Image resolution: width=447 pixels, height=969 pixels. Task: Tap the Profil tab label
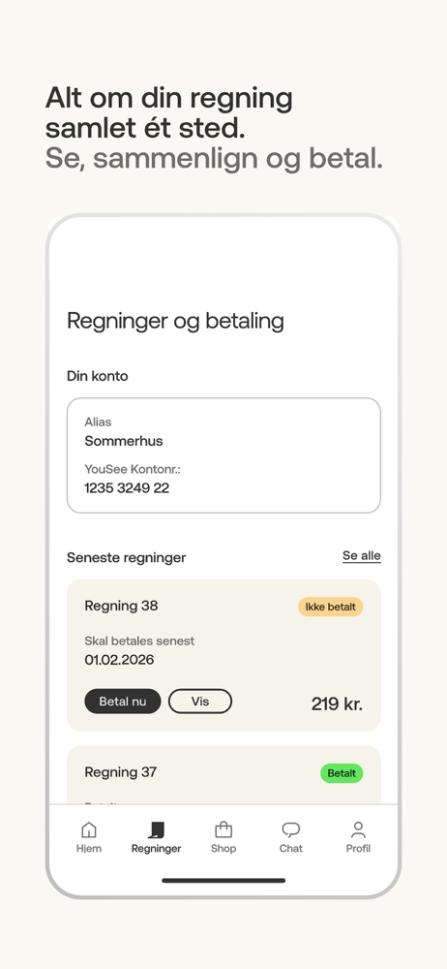(358, 849)
